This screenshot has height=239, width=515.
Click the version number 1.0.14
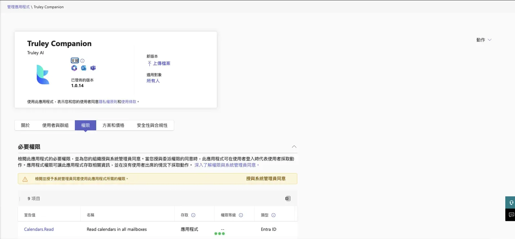coord(77,86)
